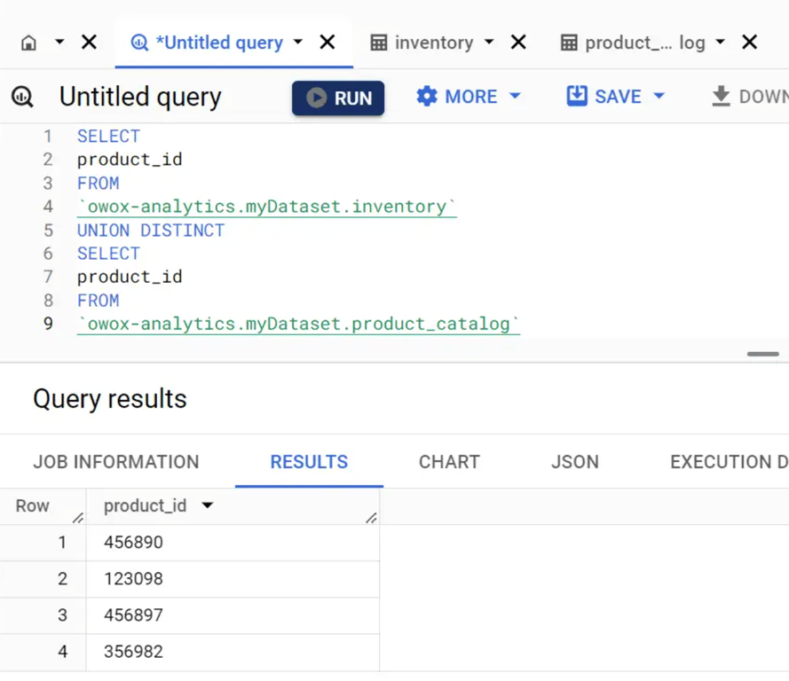Screen dimensions: 789x681
Task: Click the DOWNLOAD button
Action: click(x=750, y=97)
